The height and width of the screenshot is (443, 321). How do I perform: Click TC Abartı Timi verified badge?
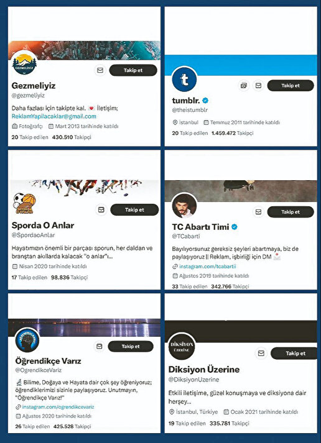tap(235, 227)
